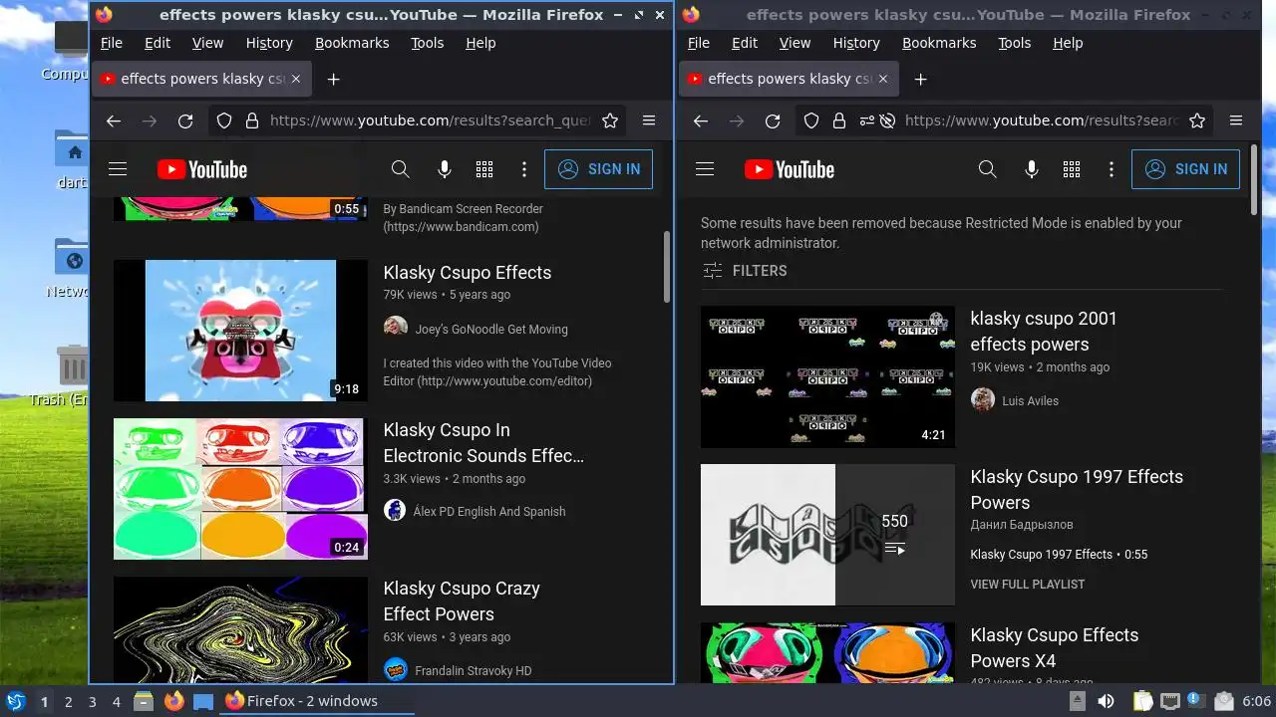
Task: Open File menu in left window
Action: pos(112,43)
